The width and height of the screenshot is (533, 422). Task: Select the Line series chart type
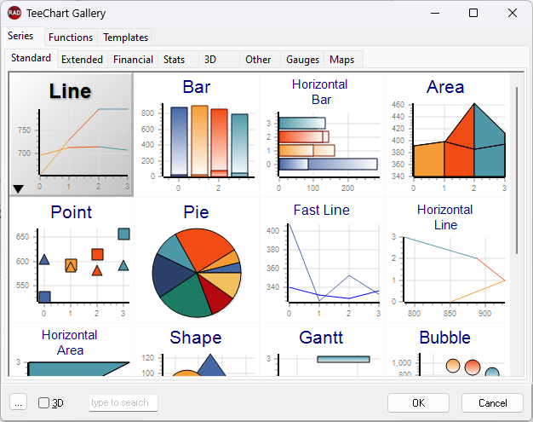[x=72, y=135]
